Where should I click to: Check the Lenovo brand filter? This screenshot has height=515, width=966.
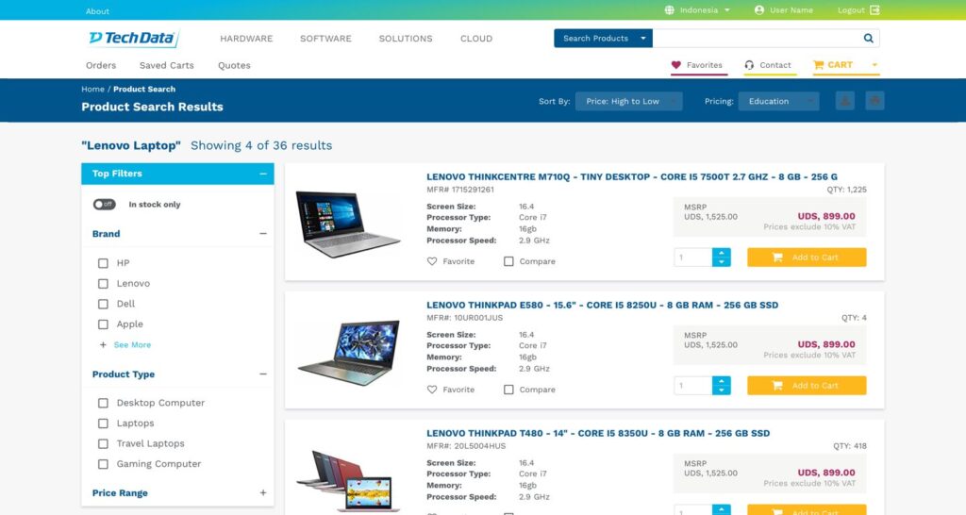point(103,283)
